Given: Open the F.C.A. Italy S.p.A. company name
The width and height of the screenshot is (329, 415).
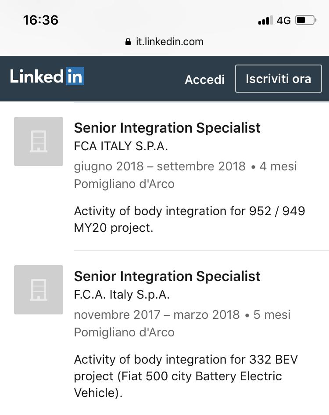Looking at the screenshot, I should pos(122,295).
